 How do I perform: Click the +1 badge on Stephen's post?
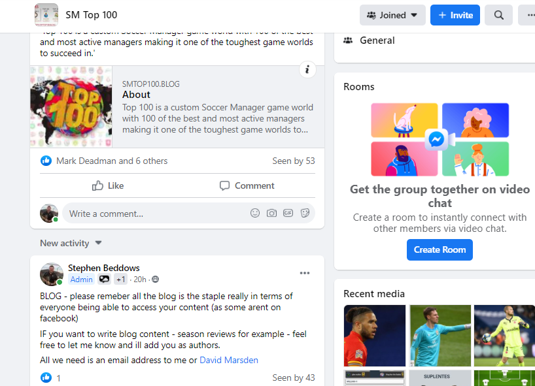[x=120, y=280]
